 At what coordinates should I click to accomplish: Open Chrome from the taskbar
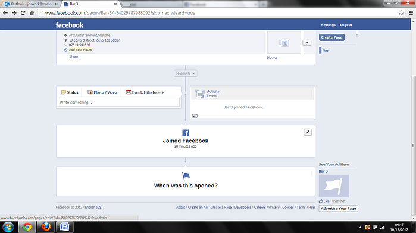[27, 227]
